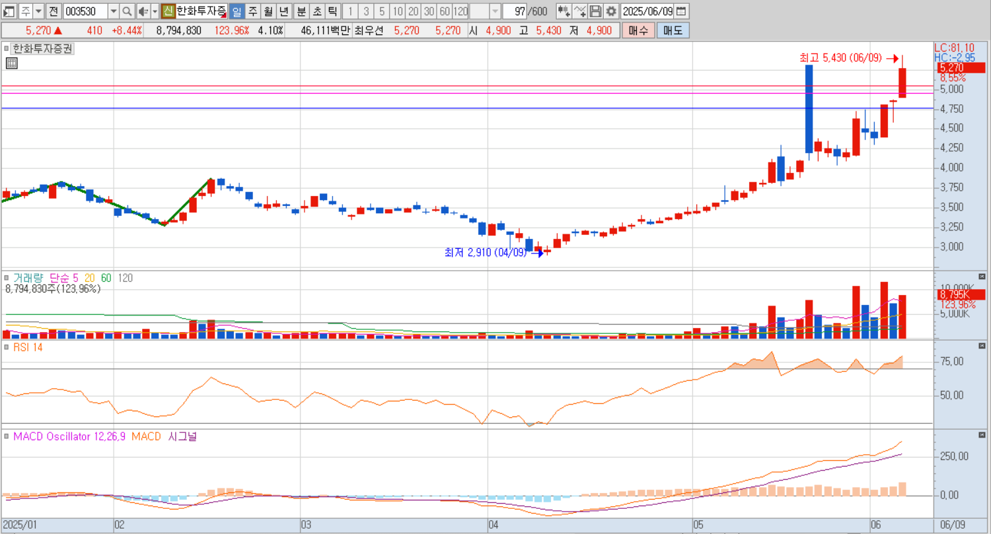This screenshot has height=534, width=991.
Task: Switch to 년 yearly chart period
Action: (x=283, y=11)
